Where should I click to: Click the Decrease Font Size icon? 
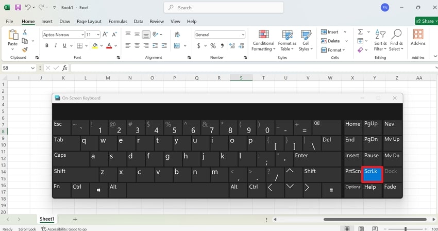point(114,35)
